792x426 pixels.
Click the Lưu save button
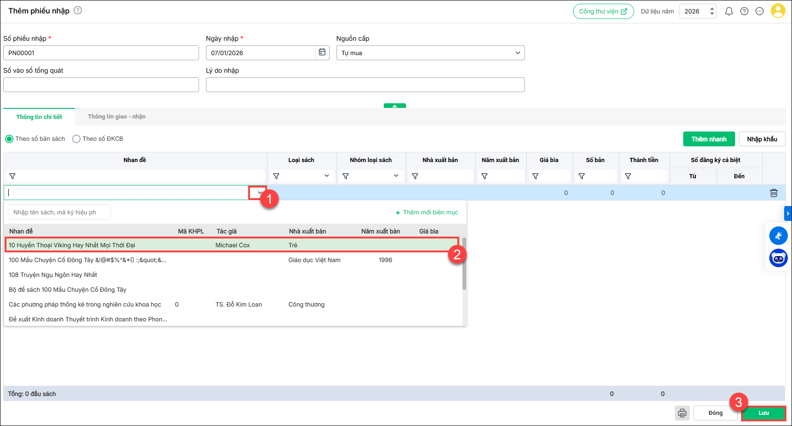click(x=763, y=413)
